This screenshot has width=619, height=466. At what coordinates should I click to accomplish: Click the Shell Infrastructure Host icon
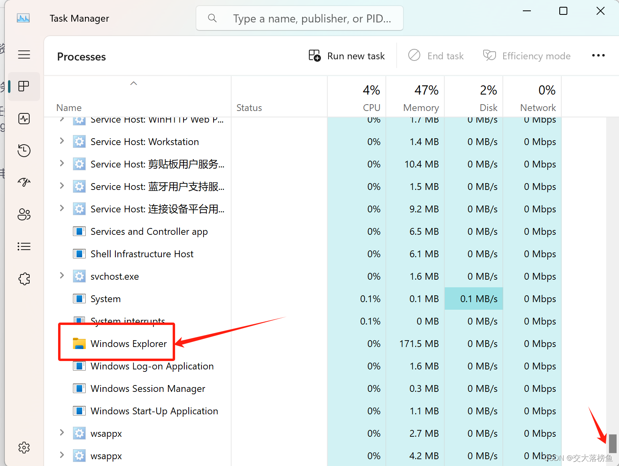[x=79, y=254]
